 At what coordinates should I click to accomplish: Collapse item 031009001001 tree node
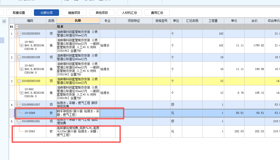coord(19,121)
